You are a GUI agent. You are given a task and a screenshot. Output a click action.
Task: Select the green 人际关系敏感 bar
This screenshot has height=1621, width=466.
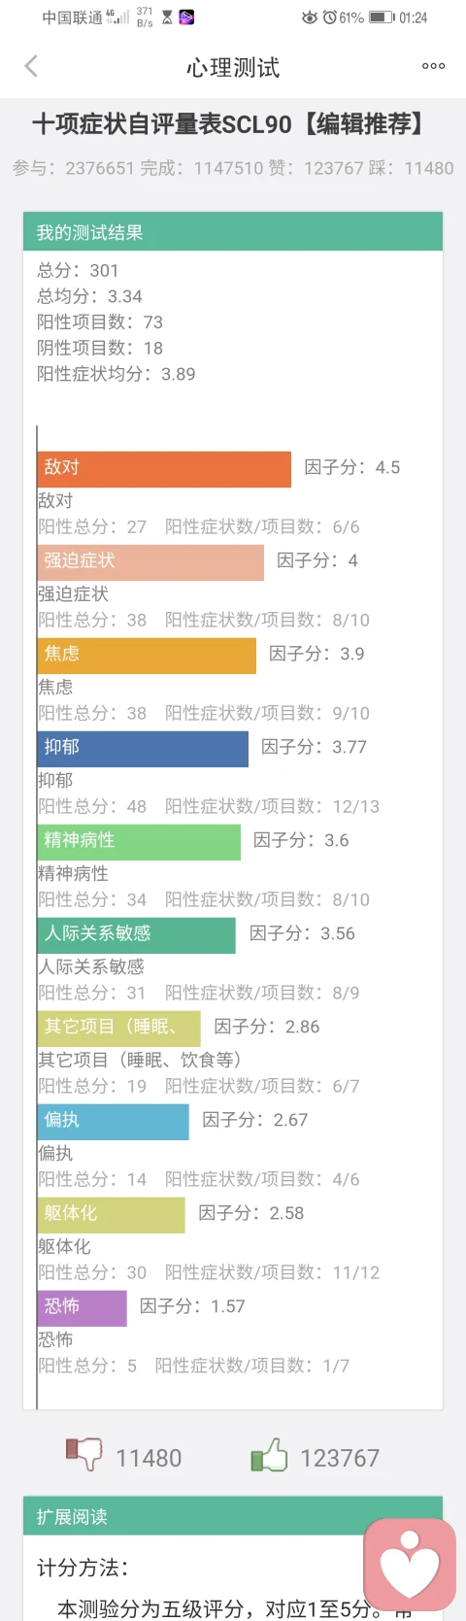(x=137, y=935)
